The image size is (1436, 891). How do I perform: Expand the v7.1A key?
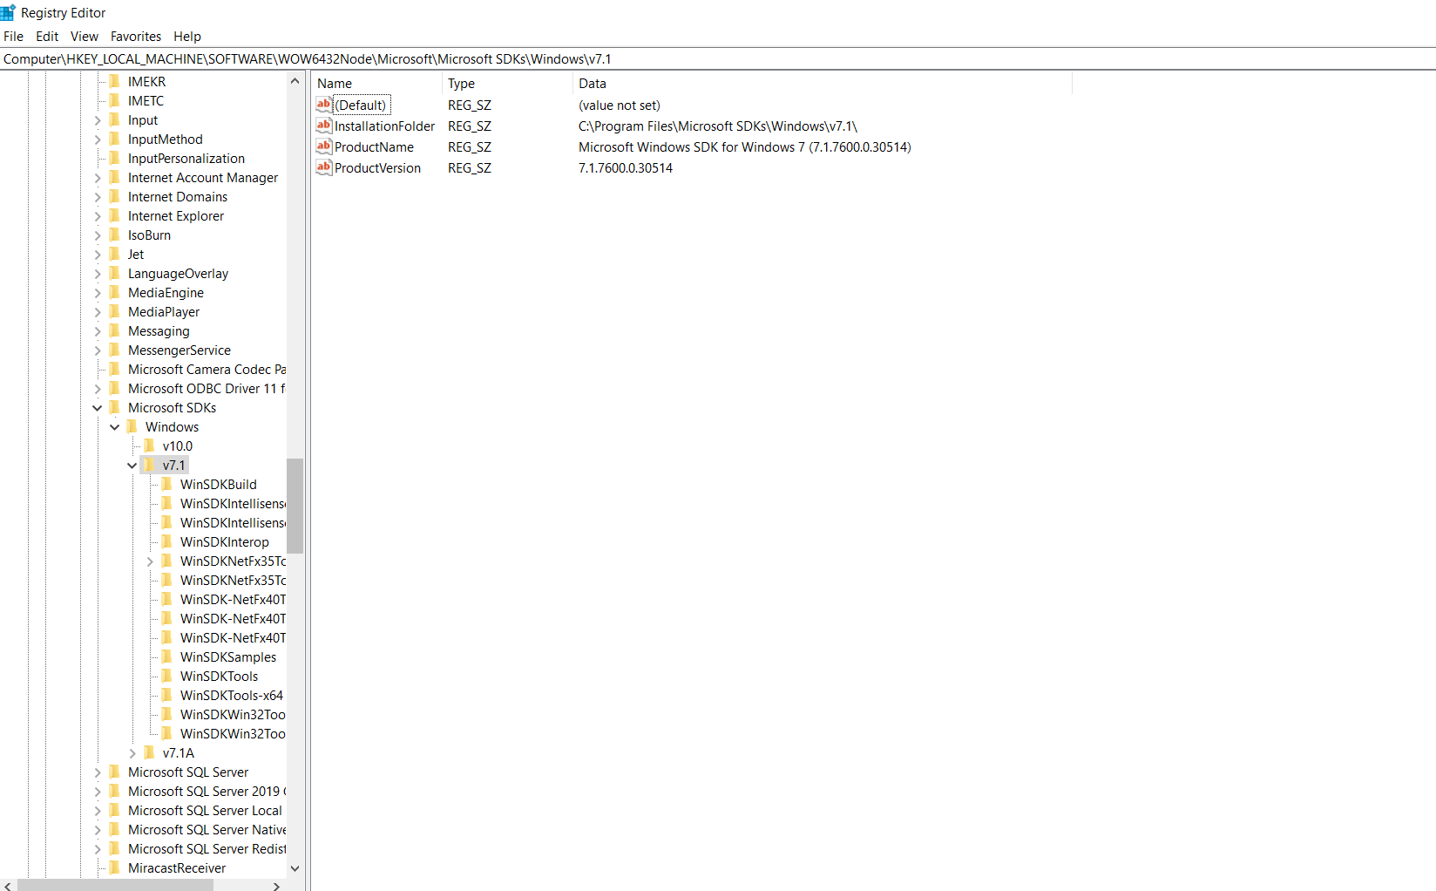point(132,753)
